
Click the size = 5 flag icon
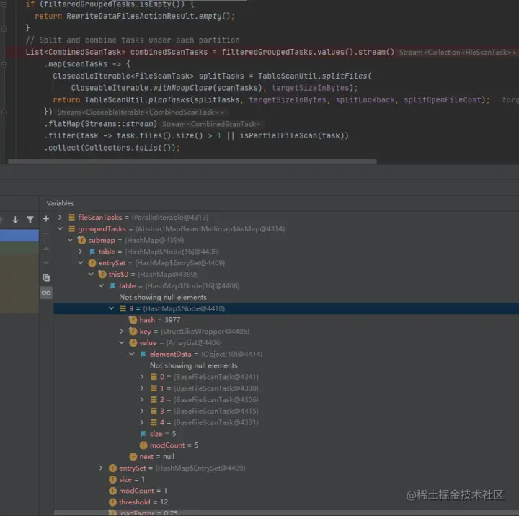tap(143, 434)
